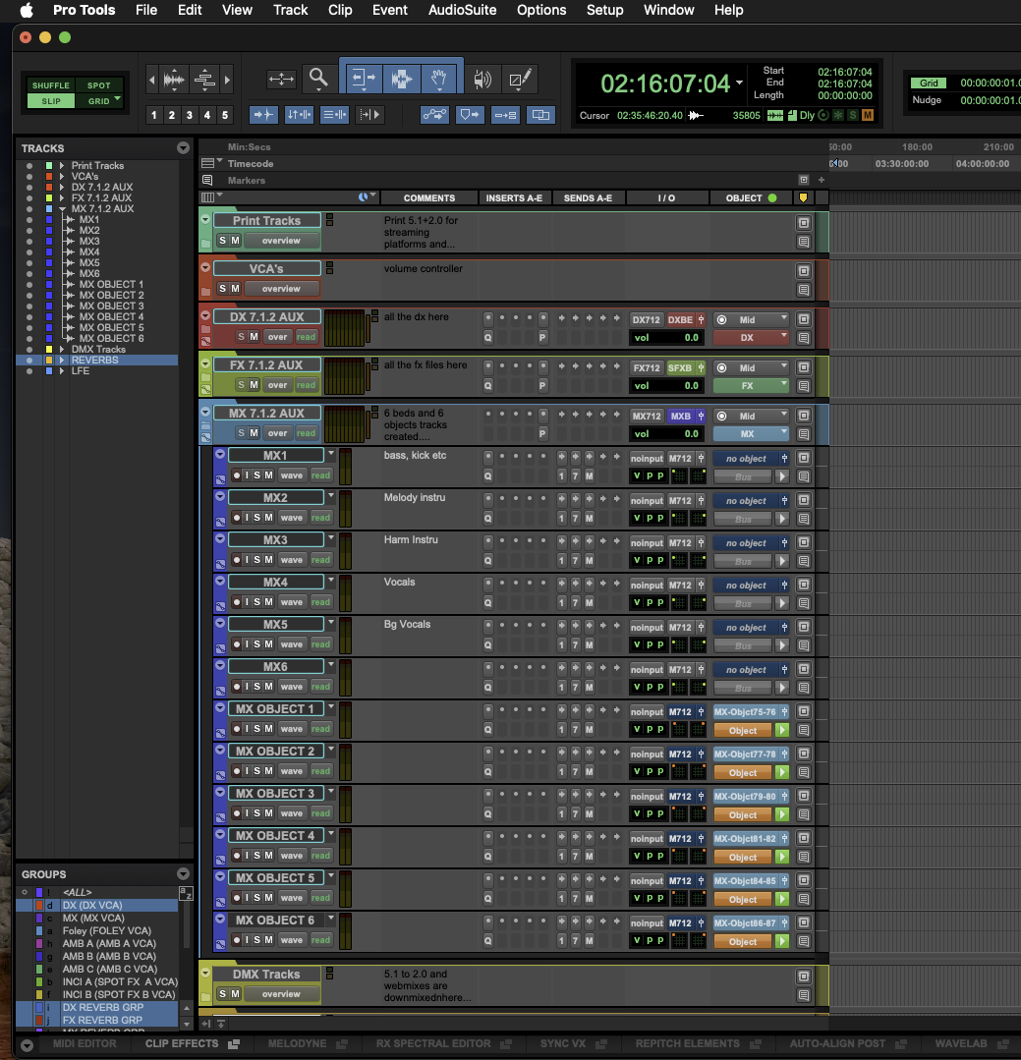Toggle Mirrored MIDI Editing shield icon
Image resolution: width=1021 pixels, height=1060 pixels.
470,115
